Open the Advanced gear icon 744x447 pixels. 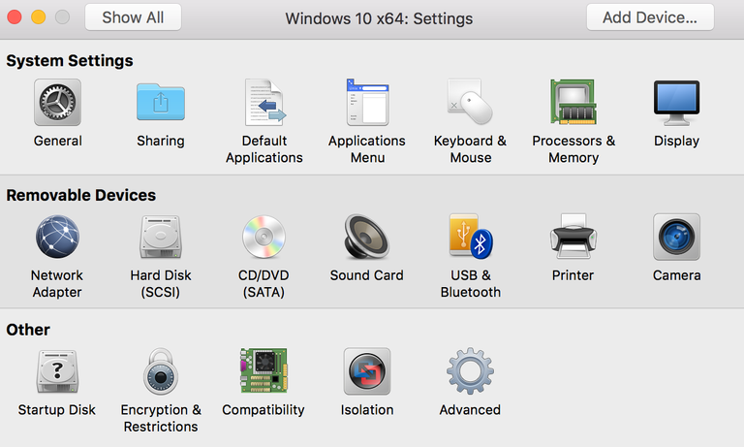(x=470, y=371)
